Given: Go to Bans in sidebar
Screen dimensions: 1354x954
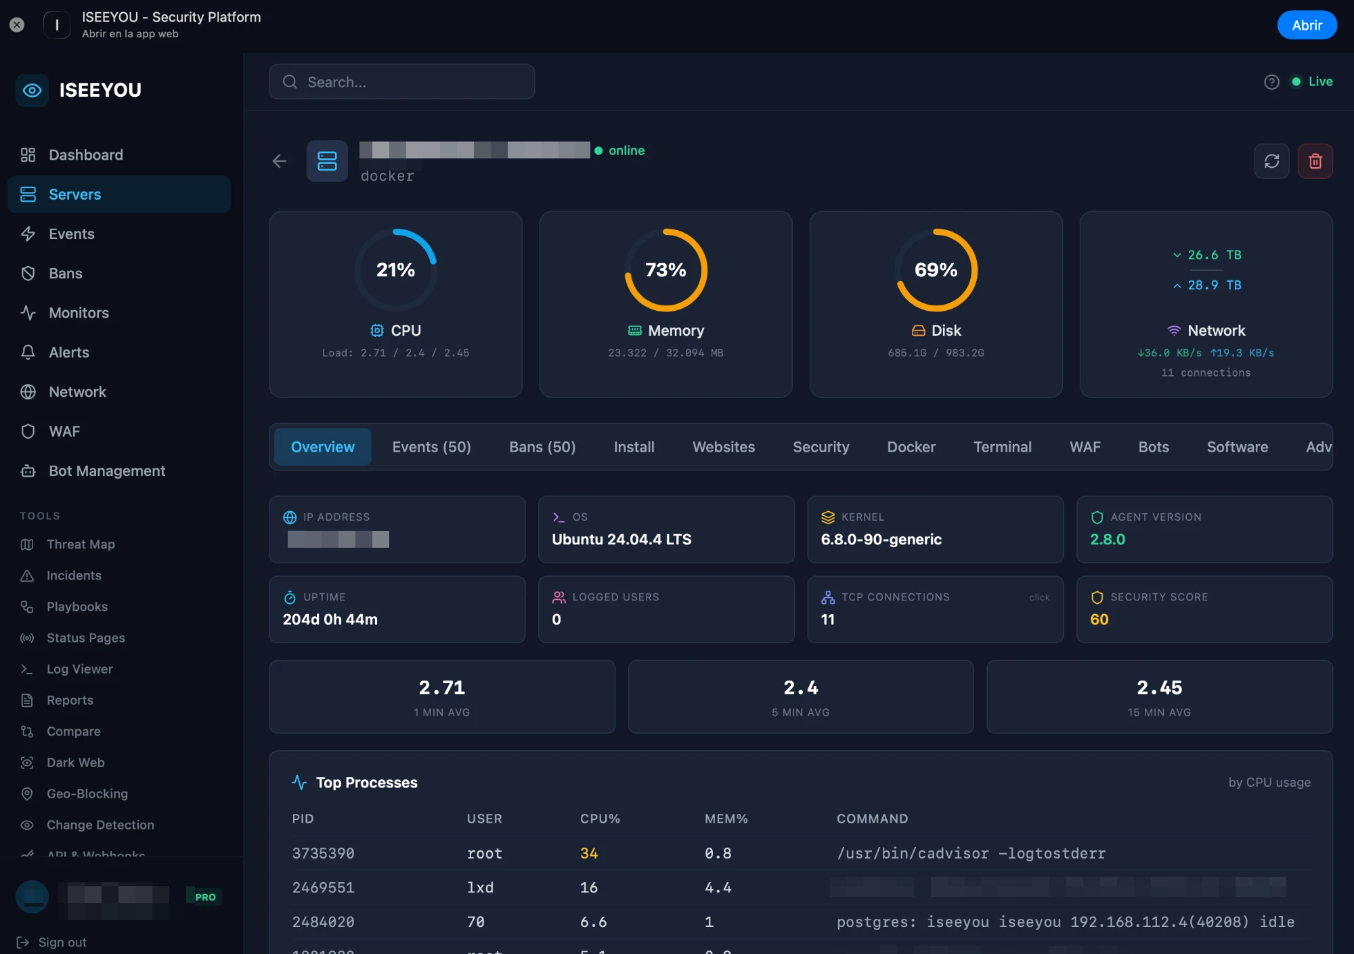Looking at the screenshot, I should point(118,274).
